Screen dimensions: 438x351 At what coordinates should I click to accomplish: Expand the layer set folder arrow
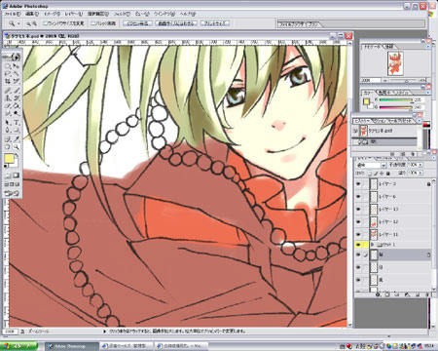373,245
